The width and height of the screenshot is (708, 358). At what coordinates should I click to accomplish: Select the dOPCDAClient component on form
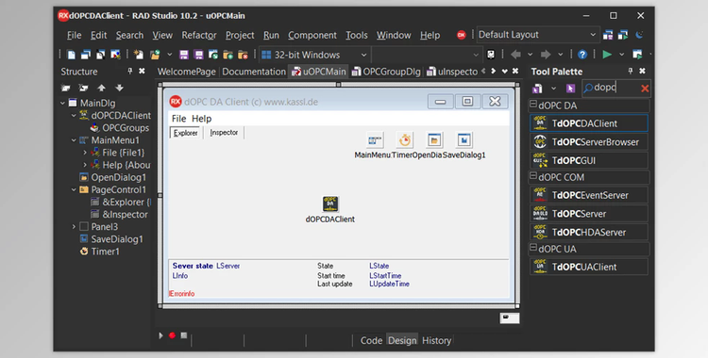330,203
